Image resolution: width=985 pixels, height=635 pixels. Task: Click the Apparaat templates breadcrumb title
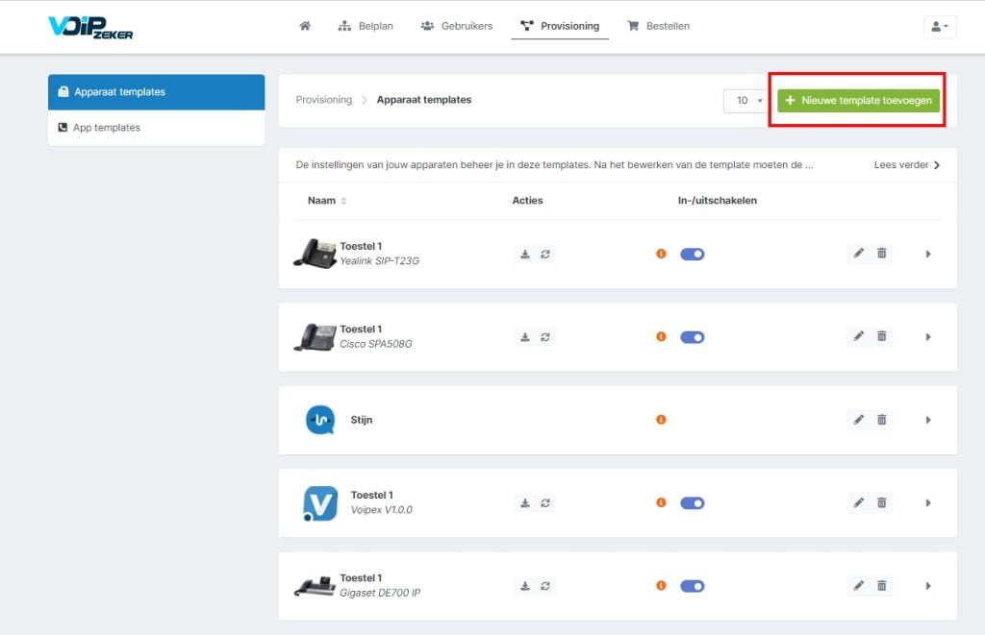[424, 100]
